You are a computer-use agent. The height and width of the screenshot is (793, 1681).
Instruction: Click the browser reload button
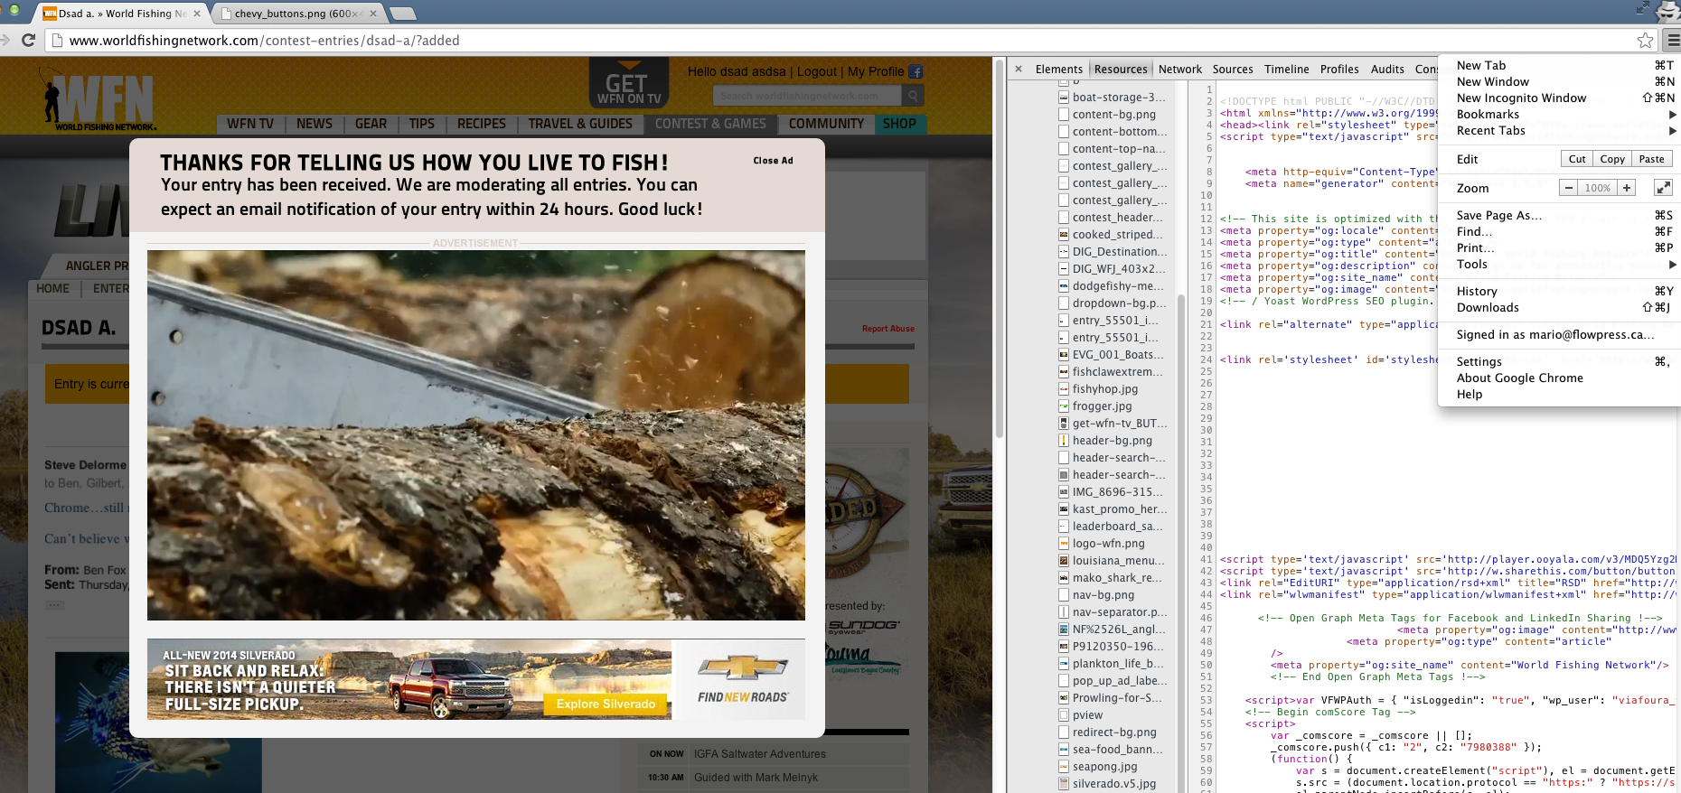click(x=28, y=40)
